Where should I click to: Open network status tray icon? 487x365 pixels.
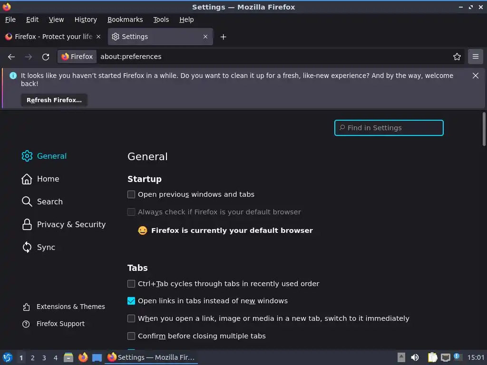(445, 357)
